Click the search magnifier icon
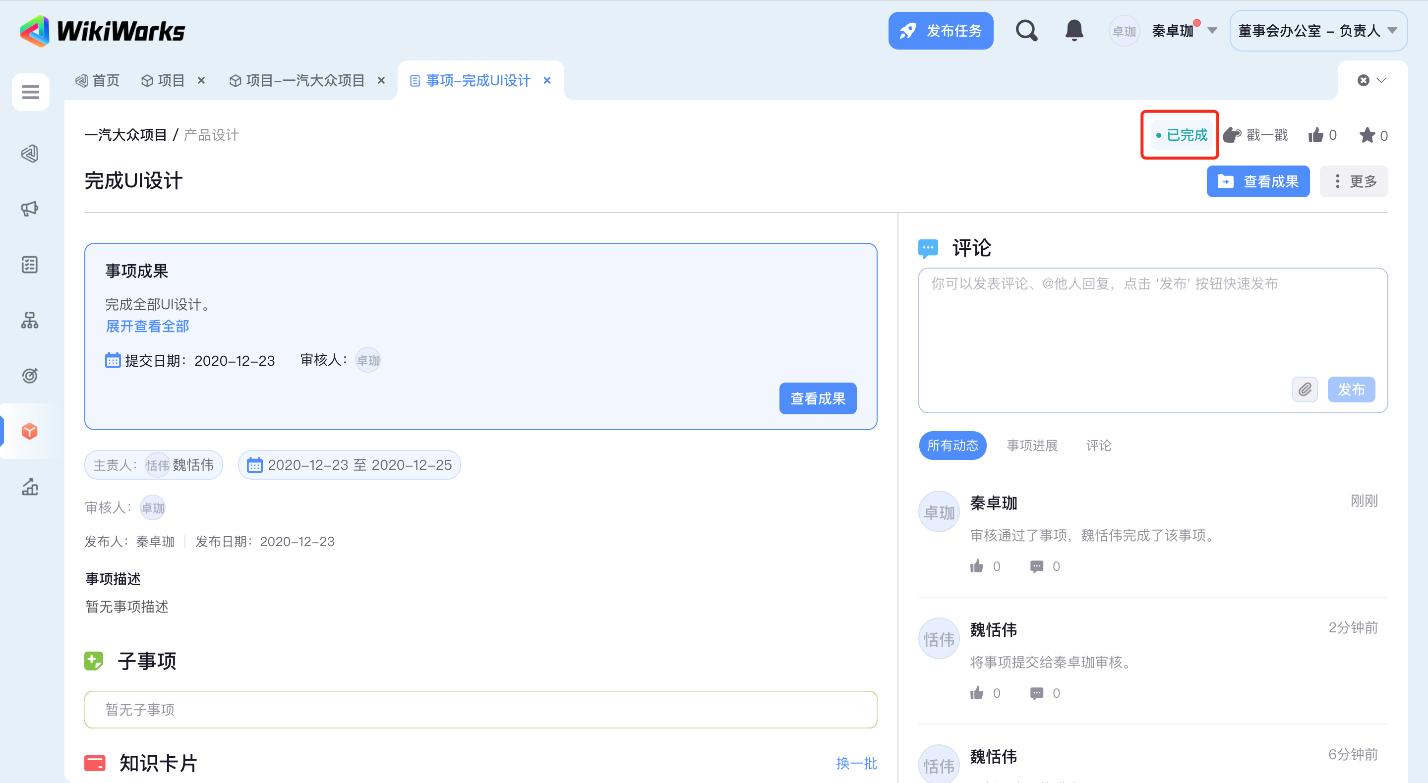1428x783 pixels. pyautogui.click(x=1026, y=31)
